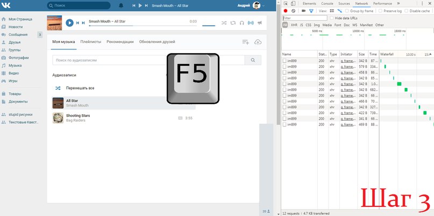
Task: Open the Elements tab in DevTools
Action: (x=309, y=4)
